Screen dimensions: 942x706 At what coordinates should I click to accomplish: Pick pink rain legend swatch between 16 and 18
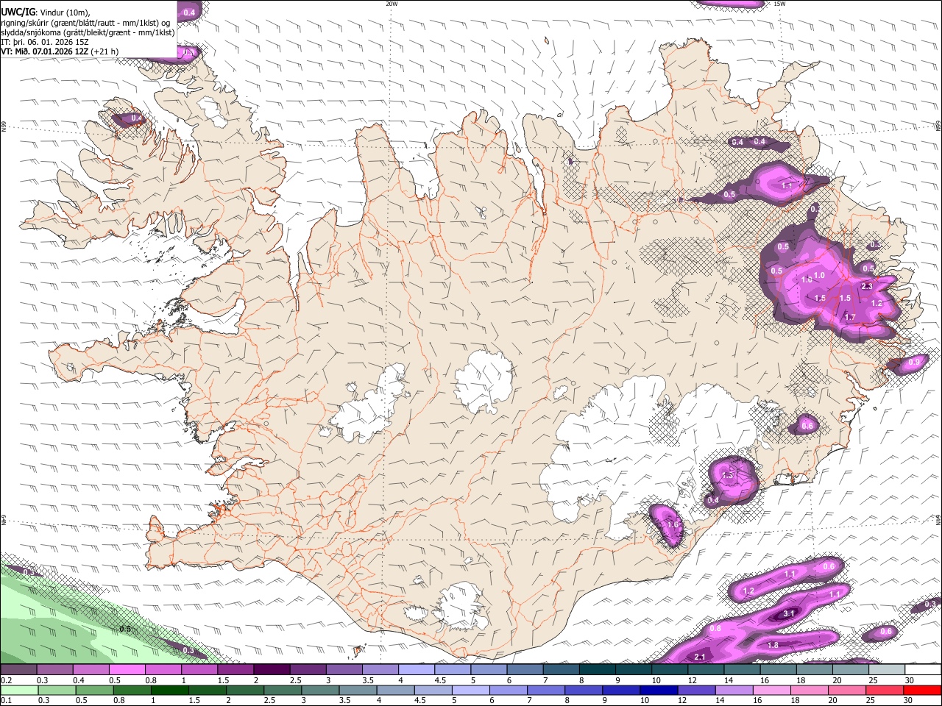[x=772, y=690]
